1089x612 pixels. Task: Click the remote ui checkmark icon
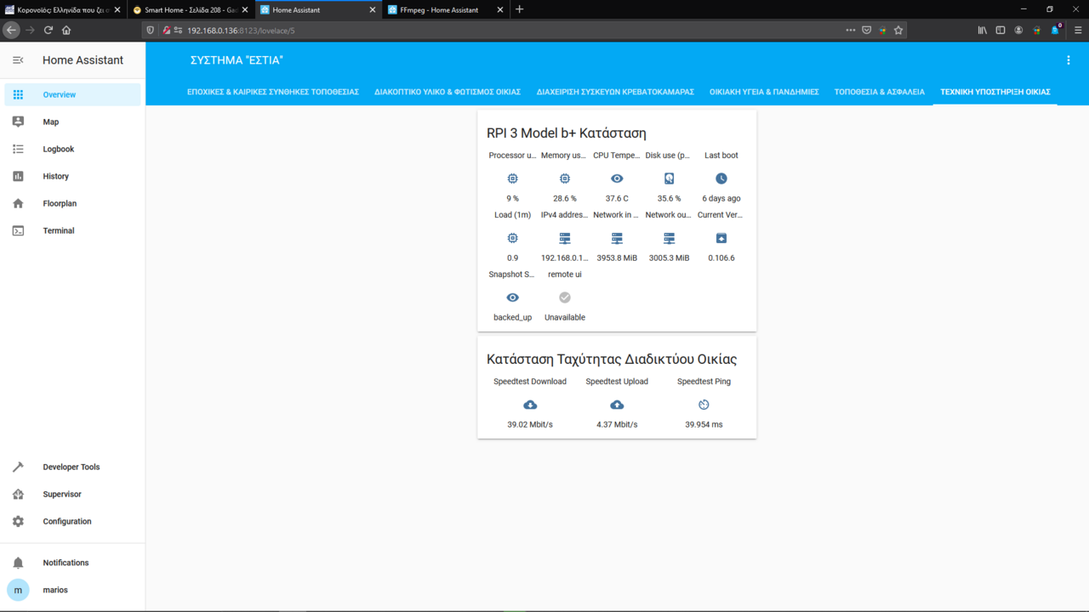pos(565,297)
